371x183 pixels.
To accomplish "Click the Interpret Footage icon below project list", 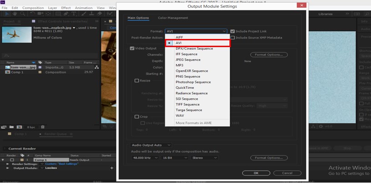I will (x=4, y=127).
